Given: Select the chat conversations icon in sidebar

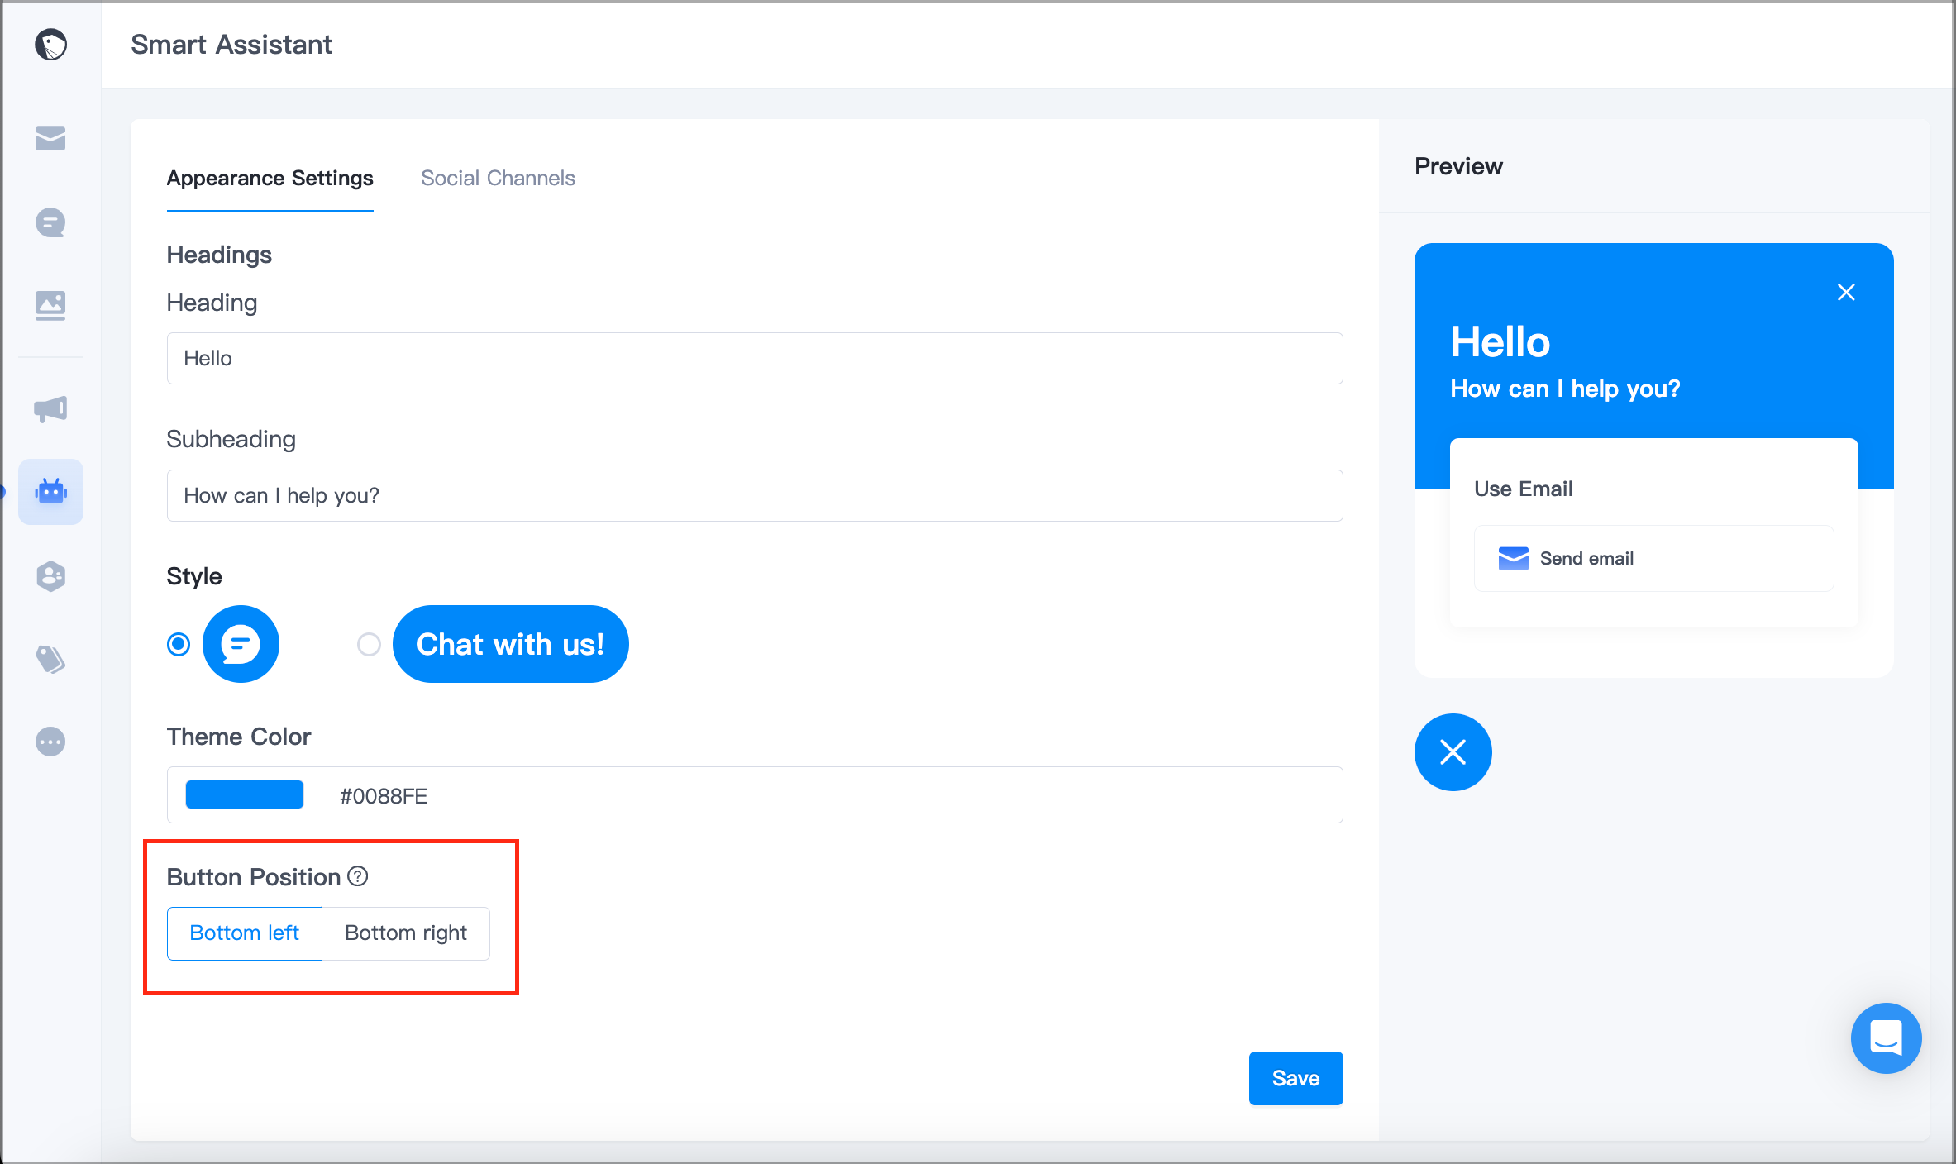Looking at the screenshot, I should [50, 222].
